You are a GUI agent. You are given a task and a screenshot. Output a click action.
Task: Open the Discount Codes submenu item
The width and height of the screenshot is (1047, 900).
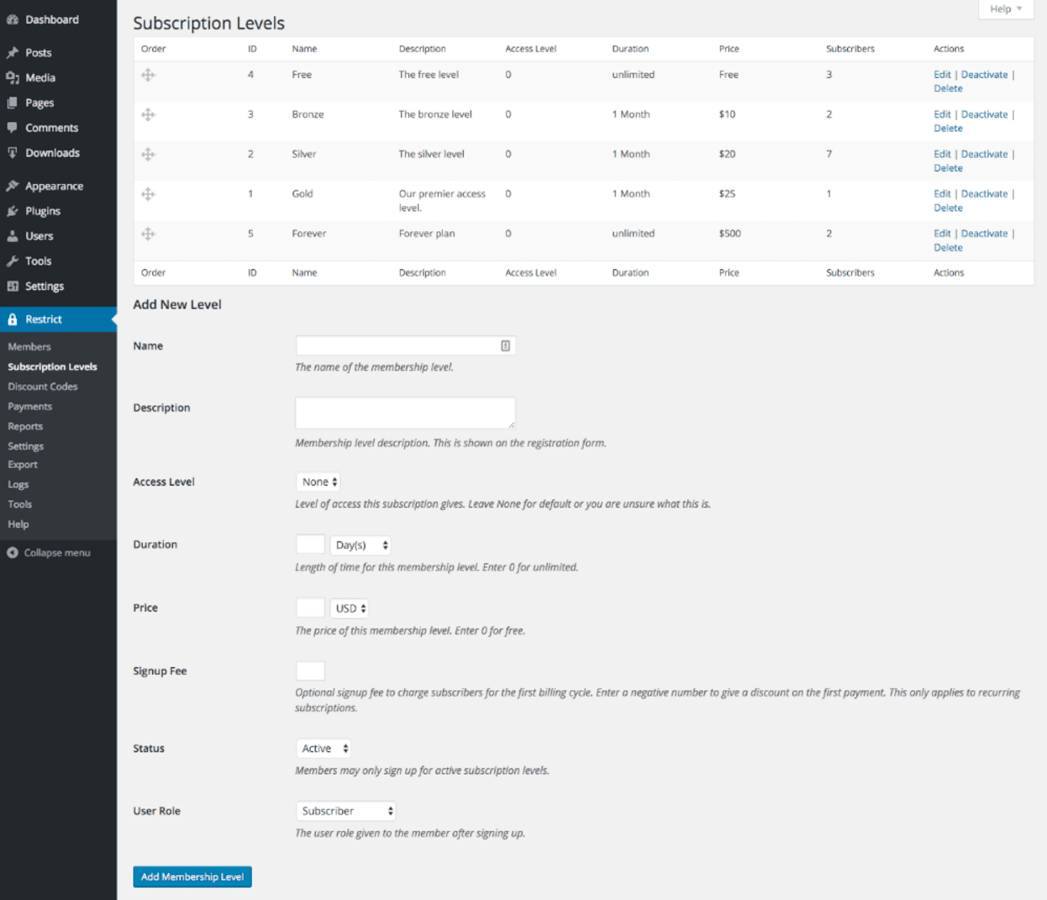pyautogui.click(x=43, y=386)
